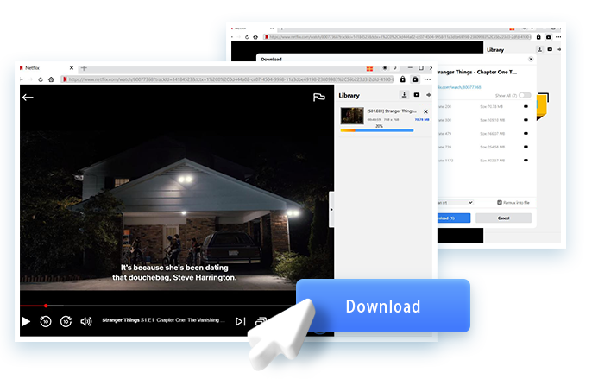Image resolution: width=592 pixels, height=379 pixels.
Task: Focus the address bar in the back window
Action: pos(398,37)
